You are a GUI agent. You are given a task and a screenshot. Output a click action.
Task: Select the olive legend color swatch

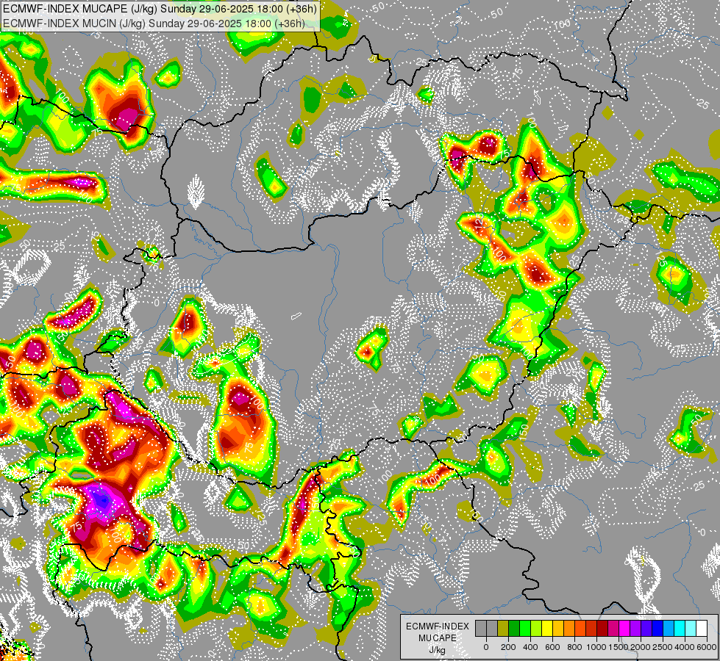[503, 628]
